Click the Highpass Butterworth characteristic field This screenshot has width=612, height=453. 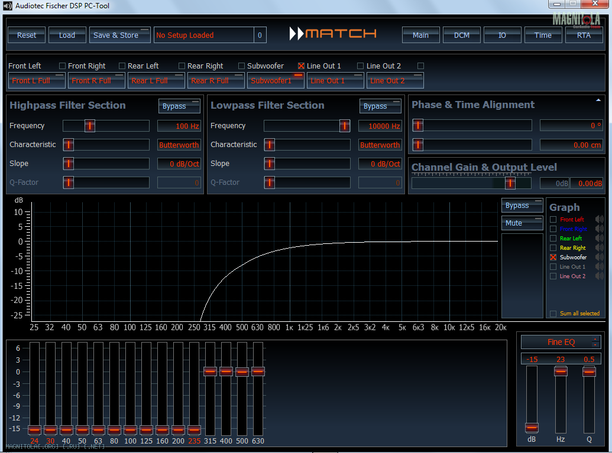tap(179, 145)
